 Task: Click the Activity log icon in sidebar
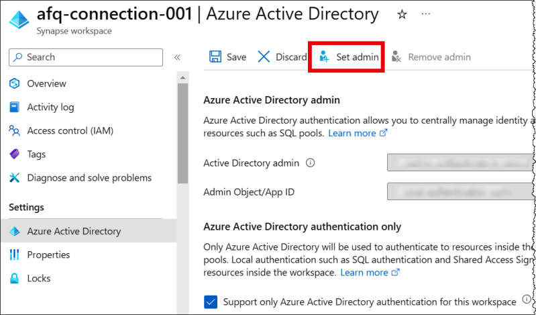(15, 107)
